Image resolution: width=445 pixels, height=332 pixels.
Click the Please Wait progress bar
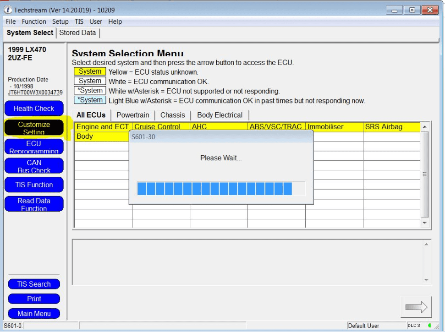221,189
